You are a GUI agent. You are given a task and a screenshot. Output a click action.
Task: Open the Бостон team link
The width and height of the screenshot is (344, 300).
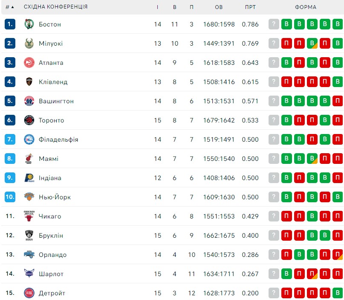[50, 24]
